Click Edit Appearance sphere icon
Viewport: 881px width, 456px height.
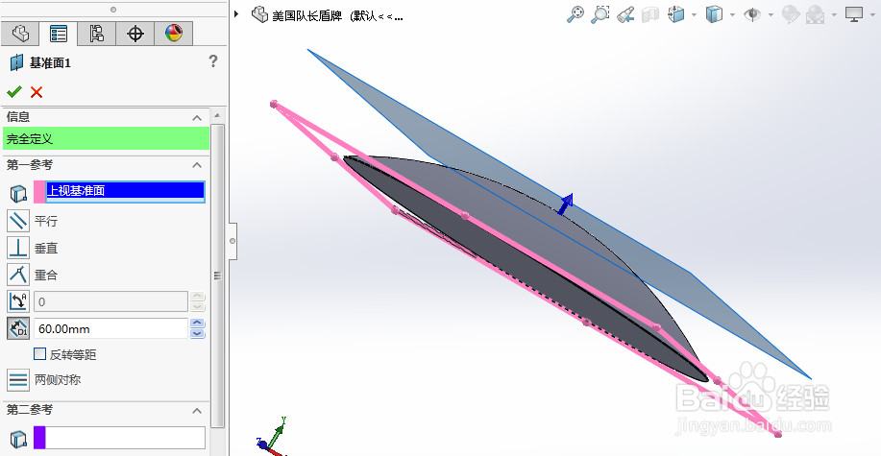[791, 14]
